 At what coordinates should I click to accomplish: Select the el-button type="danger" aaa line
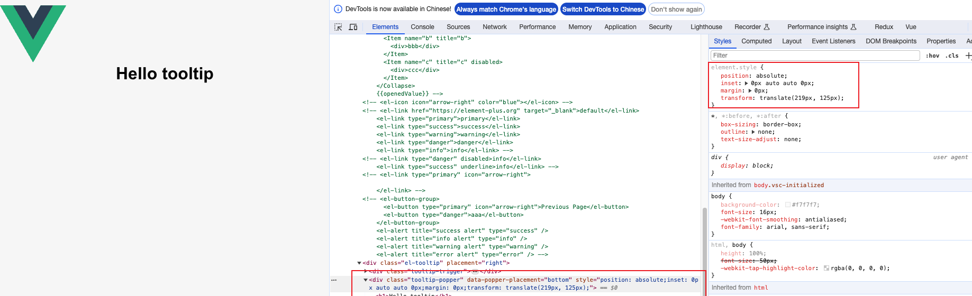453,215
